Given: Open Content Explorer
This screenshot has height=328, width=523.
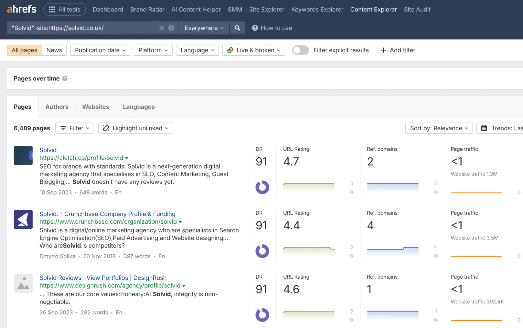Looking at the screenshot, I should pyautogui.click(x=374, y=9).
